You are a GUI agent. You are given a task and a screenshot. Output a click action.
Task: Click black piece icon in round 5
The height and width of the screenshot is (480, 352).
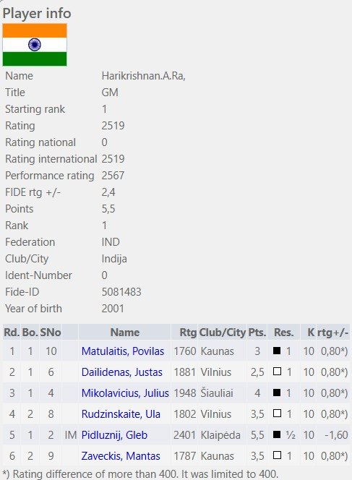tap(277, 434)
